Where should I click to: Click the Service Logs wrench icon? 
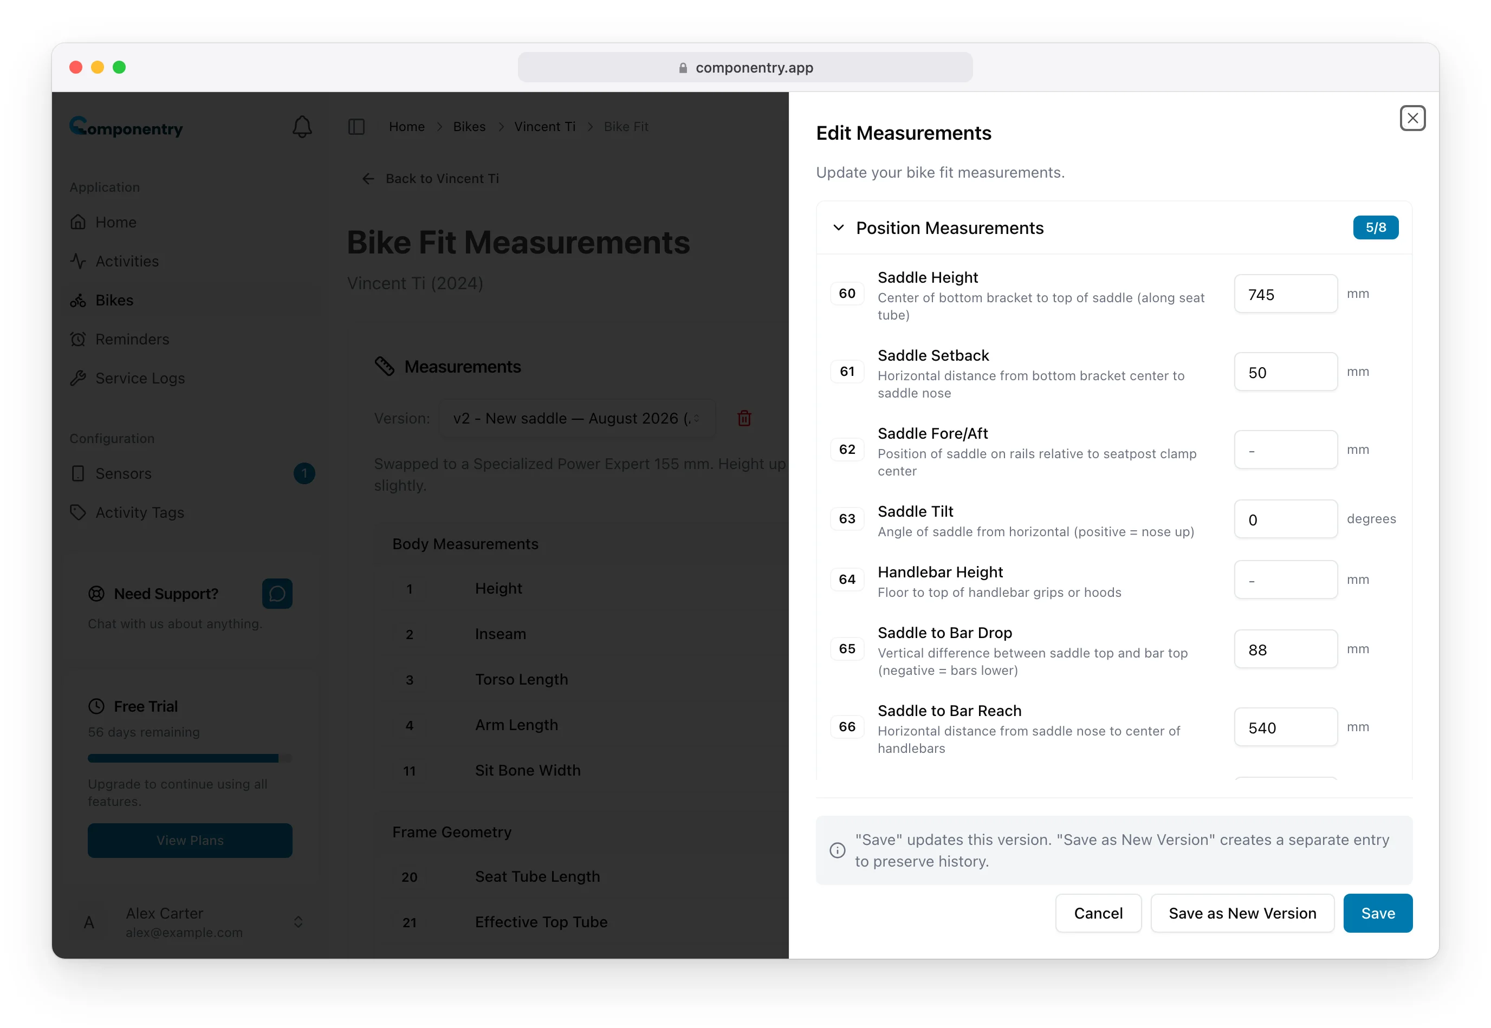point(78,378)
